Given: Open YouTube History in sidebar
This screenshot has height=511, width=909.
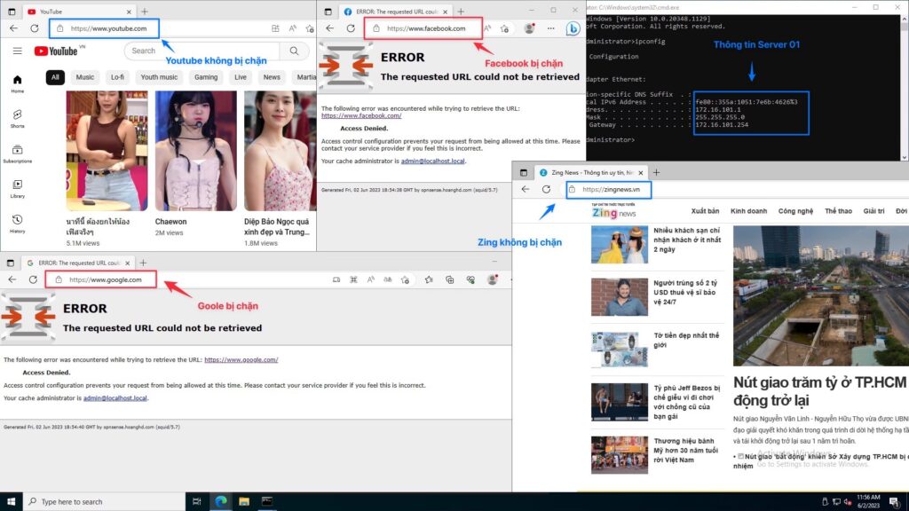Looking at the screenshot, I should [x=18, y=223].
